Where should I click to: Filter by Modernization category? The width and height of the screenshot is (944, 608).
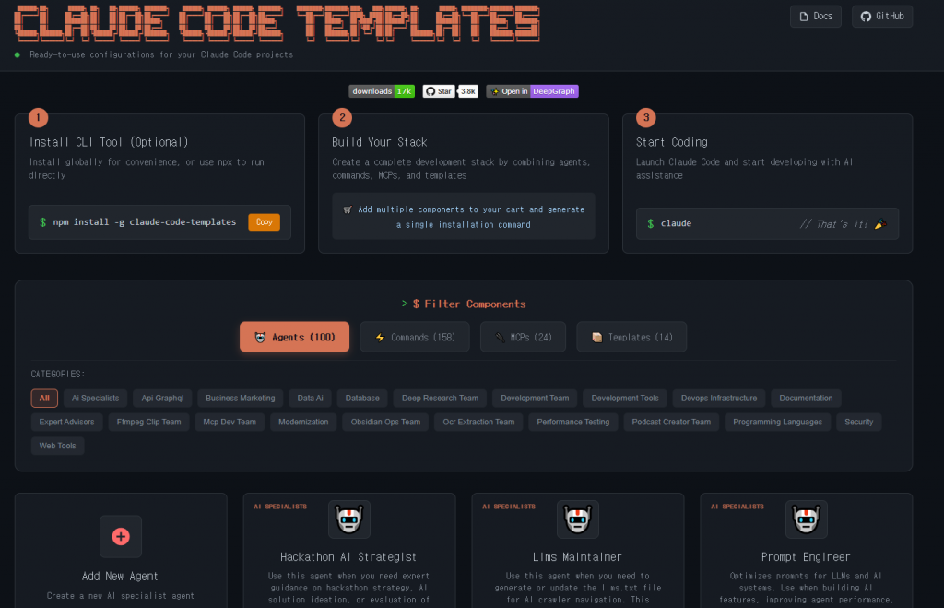303,422
